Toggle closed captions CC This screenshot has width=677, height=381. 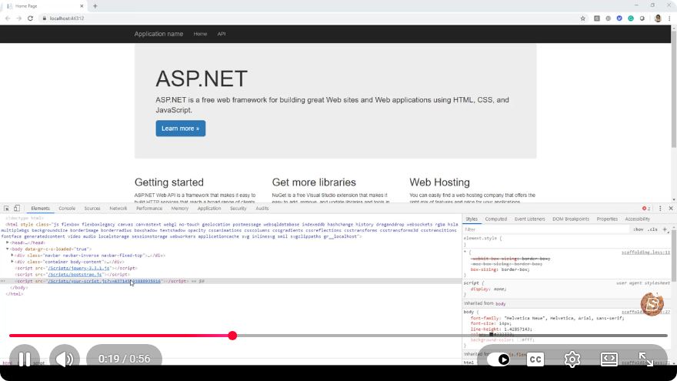point(535,359)
